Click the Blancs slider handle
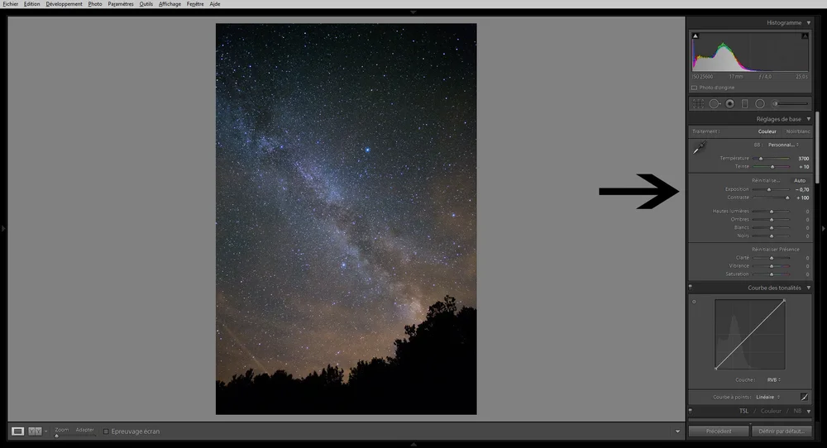The width and height of the screenshot is (827, 448). pos(772,228)
